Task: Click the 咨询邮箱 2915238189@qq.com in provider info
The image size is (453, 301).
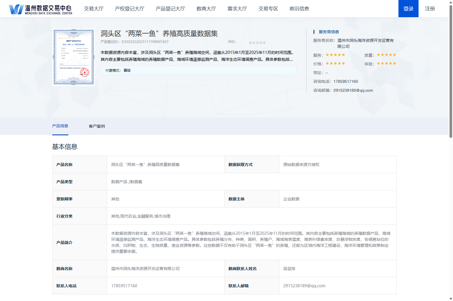Action: pos(353,90)
